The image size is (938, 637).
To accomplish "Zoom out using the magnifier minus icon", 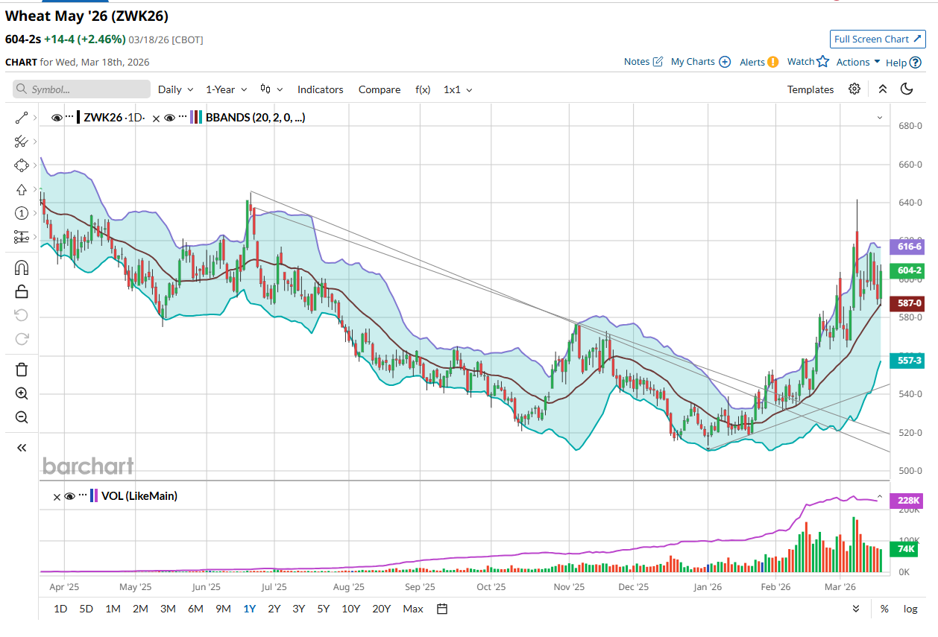I will pos(21,417).
